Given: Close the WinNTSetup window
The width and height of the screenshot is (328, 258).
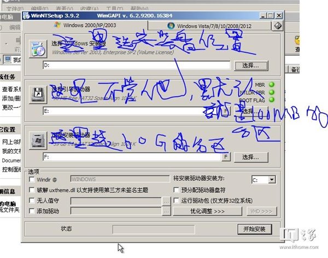Looking at the screenshot, I should pyautogui.click(x=279, y=16).
